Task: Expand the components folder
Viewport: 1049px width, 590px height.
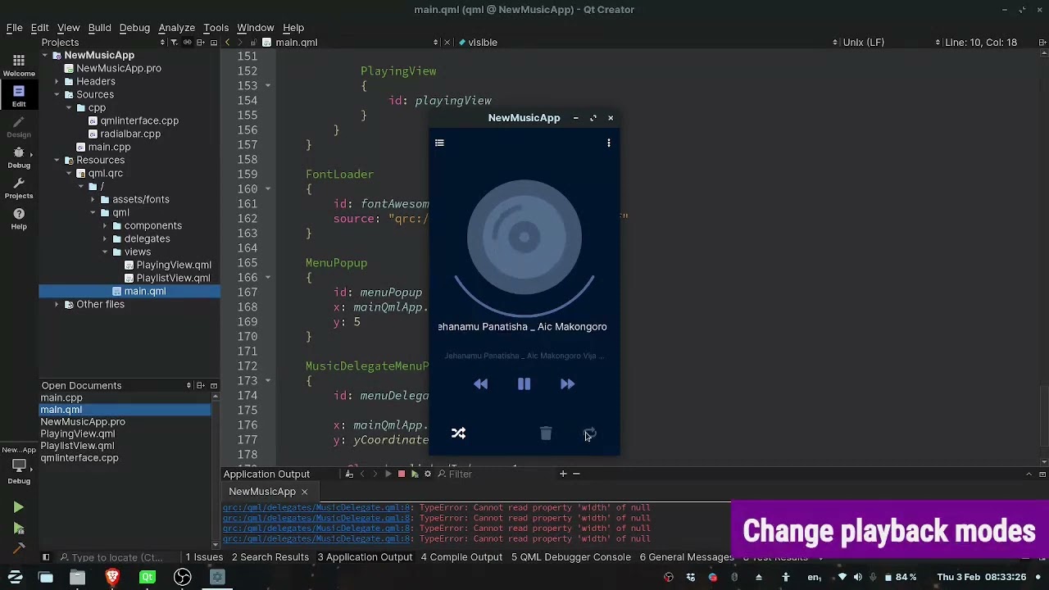Action: (x=105, y=226)
